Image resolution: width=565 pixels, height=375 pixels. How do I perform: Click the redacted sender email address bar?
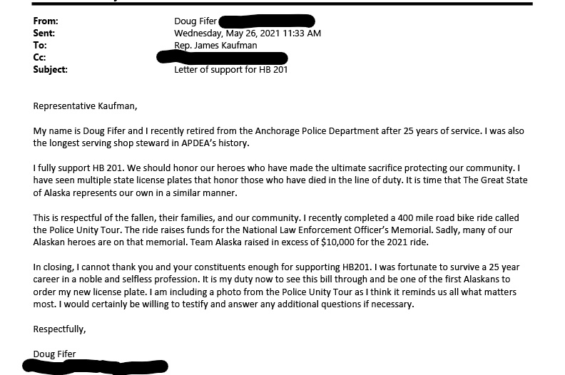[267, 21]
